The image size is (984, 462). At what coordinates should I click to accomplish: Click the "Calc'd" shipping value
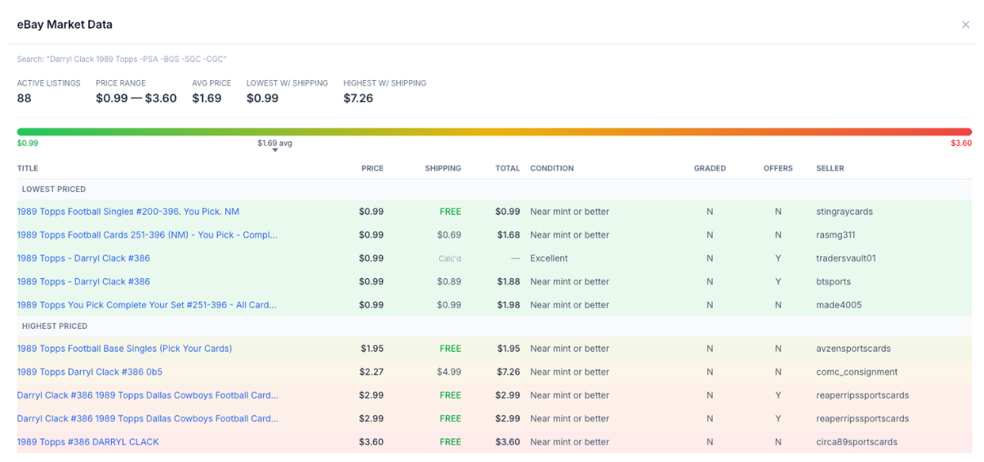450,259
